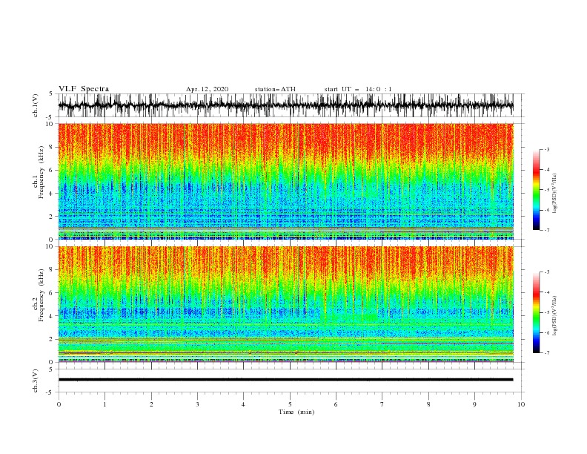Image resolution: width=587 pixels, height=454 pixels.
Task: Click the "2" tick on the time axis
Action: click(x=151, y=404)
